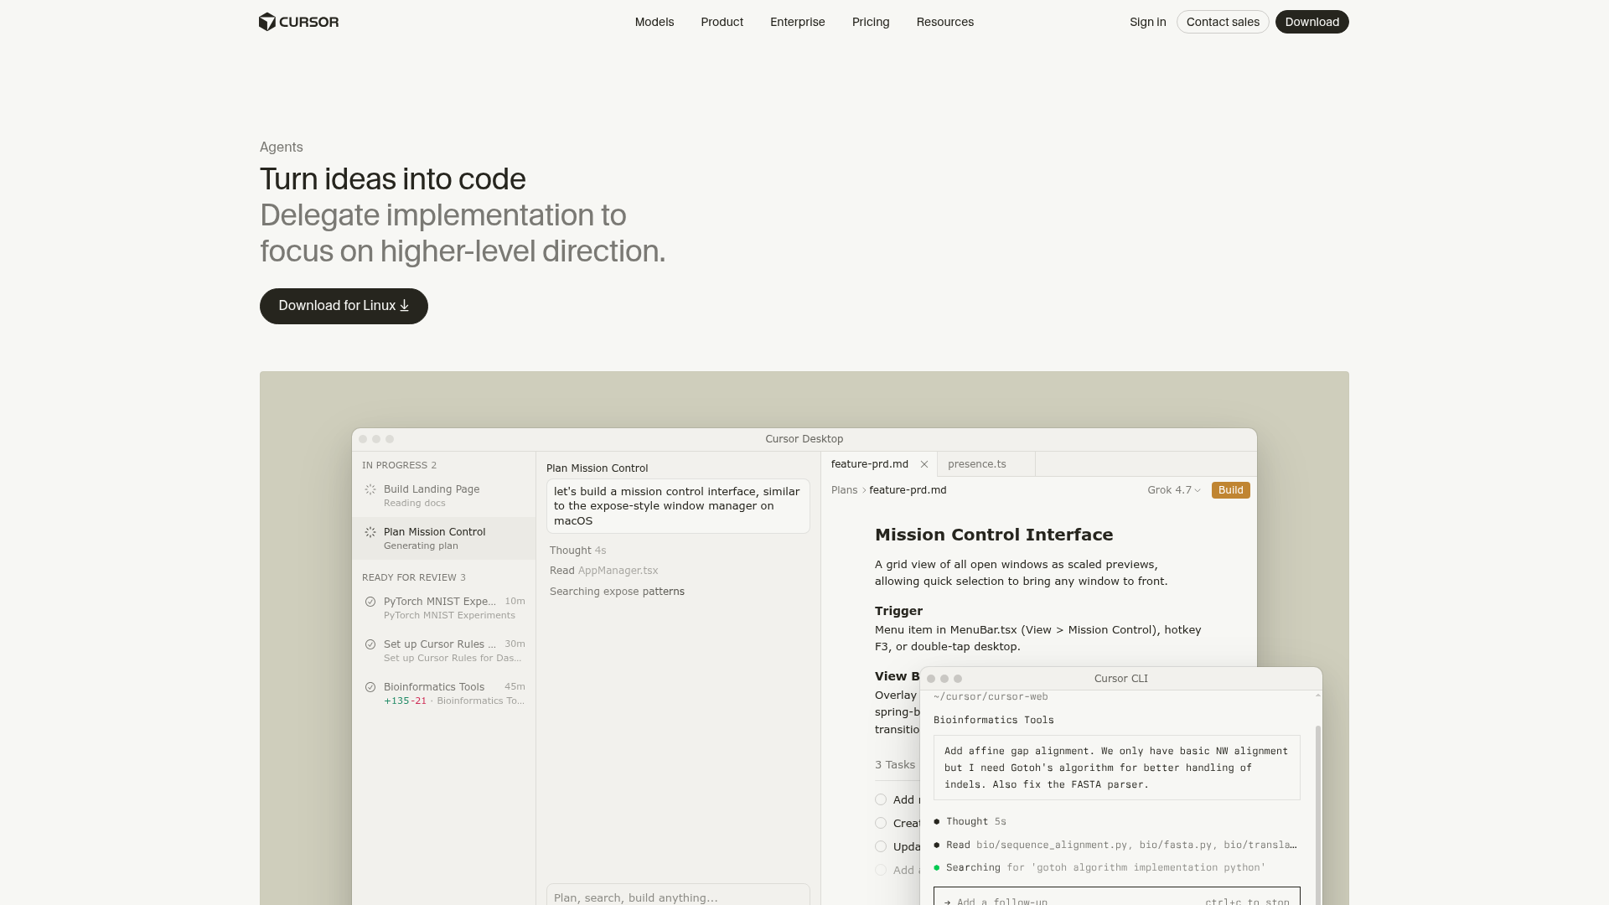This screenshot has width=1609, height=905.
Task: Click check icon next to Set up Cursor Rules
Action: (x=370, y=644)
